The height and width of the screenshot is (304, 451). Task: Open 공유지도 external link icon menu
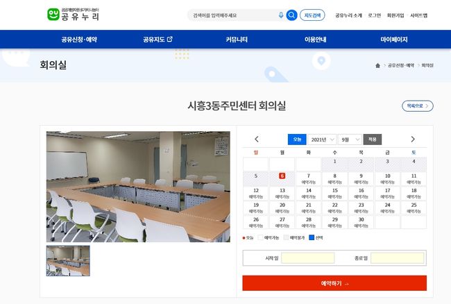[170, 39]
